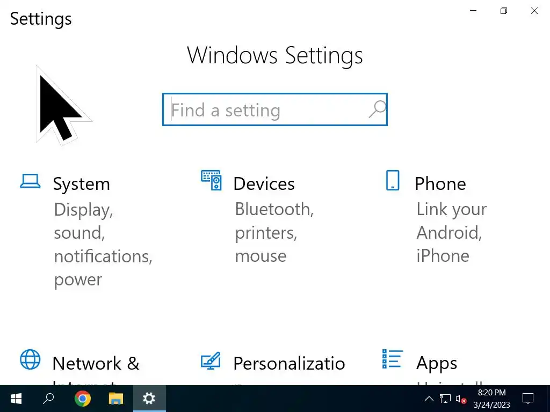Click the Apps list icon
Screen dimensions: 550x412
tap(392, 359)
